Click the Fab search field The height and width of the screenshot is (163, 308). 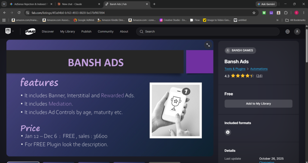[208, 32]
